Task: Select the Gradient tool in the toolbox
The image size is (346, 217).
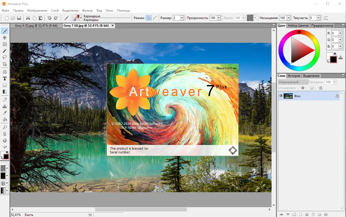Action: click(x=5, y=92)
